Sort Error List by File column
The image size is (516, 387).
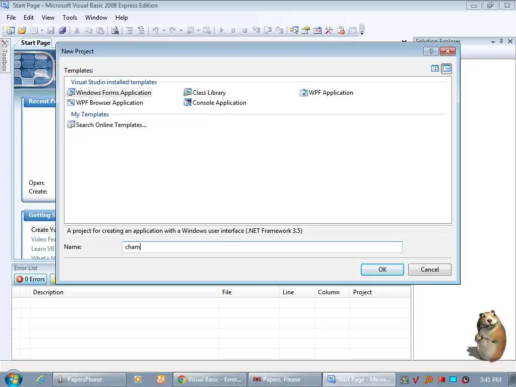click(249, 292)
